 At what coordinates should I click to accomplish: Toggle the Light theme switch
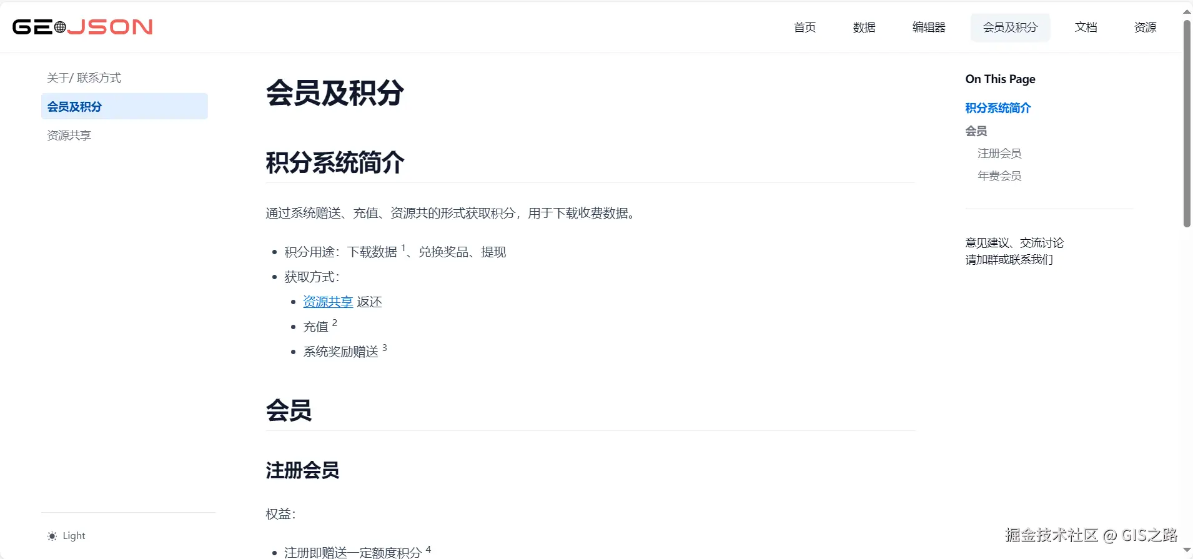pyautogui.click(x=66, y=536)
